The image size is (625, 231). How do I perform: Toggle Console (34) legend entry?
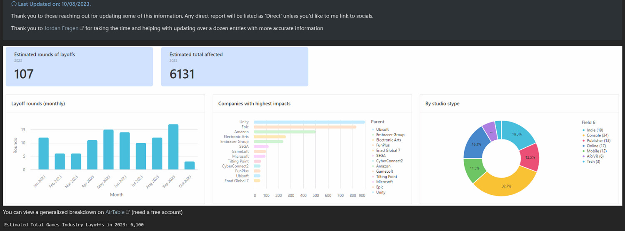(597, 136)
